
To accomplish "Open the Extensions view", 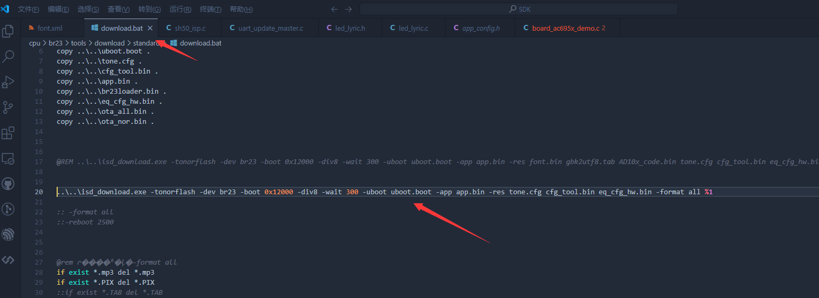I will (8, 133).
